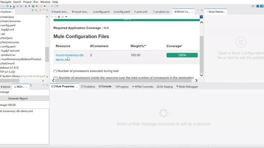Switch to the Console tab

pyautogui.click(x=105, y=86)
